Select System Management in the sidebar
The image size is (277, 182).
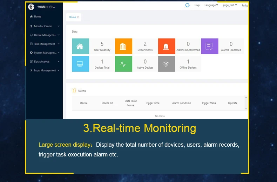click(x=44, y=52)
